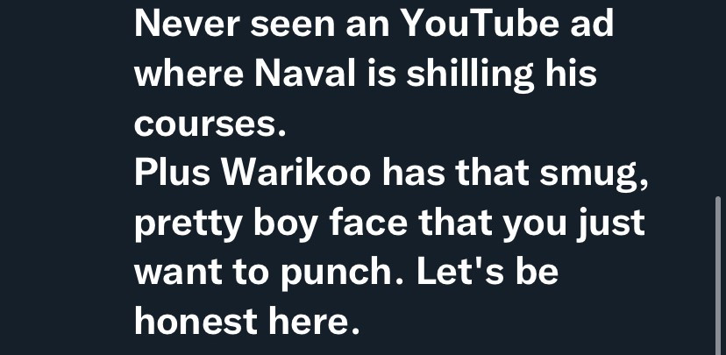The height and width of the screenshot is (355, 726).
Task: Click the word "here." ending the tweet
Action: click(x=314, y=322)
